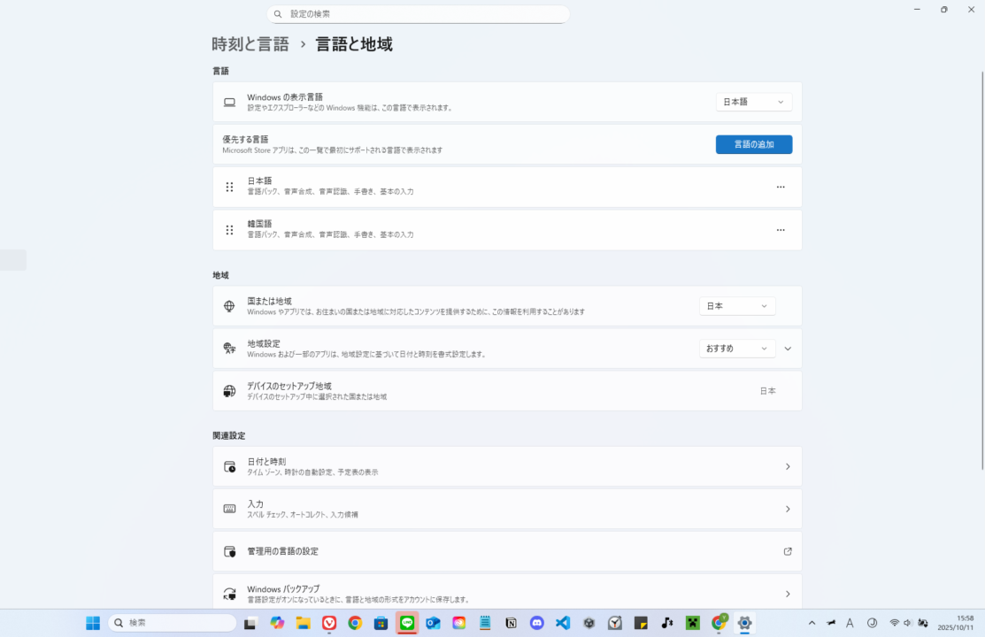Open Outlook from the taskbar
This screenshot has height=637, width=985.
point(433,622)
